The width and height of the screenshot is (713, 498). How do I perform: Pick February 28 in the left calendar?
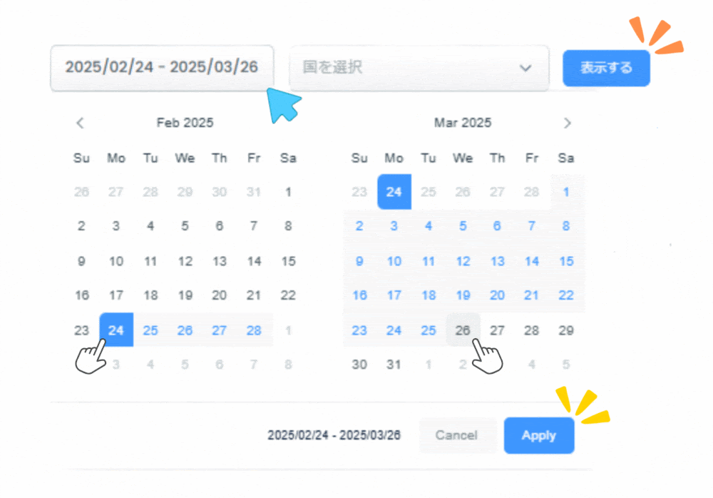[x=254, y=330]
